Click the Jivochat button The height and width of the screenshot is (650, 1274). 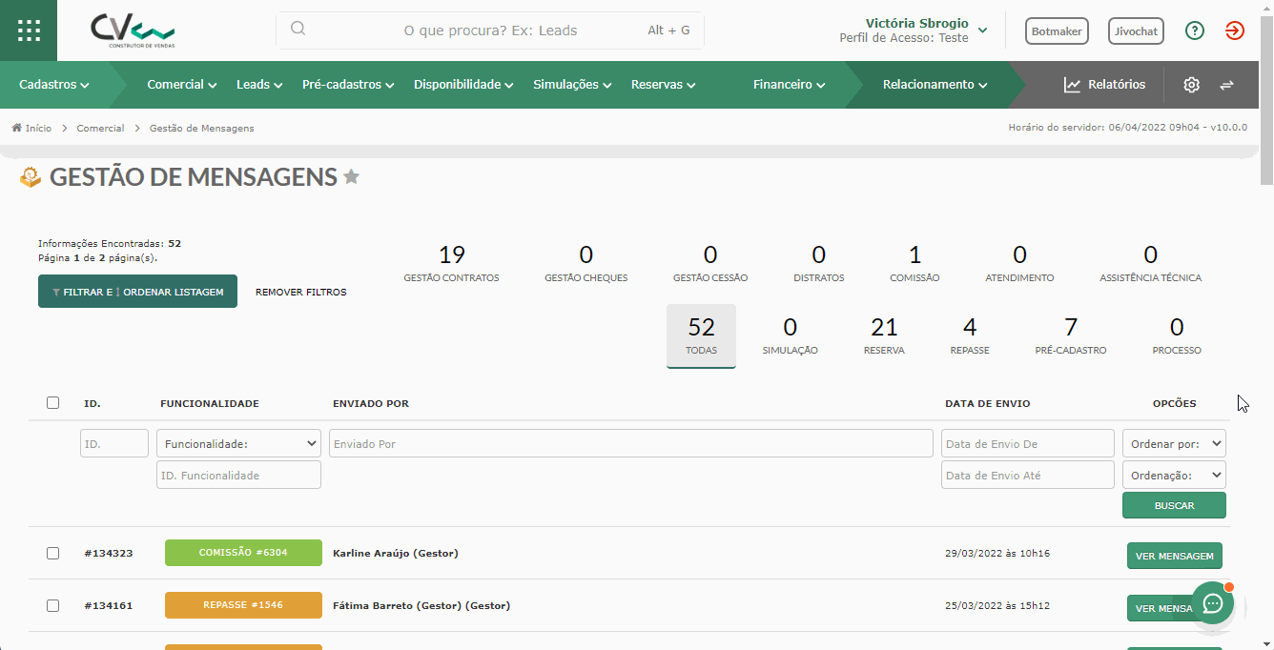(1137, 30)
